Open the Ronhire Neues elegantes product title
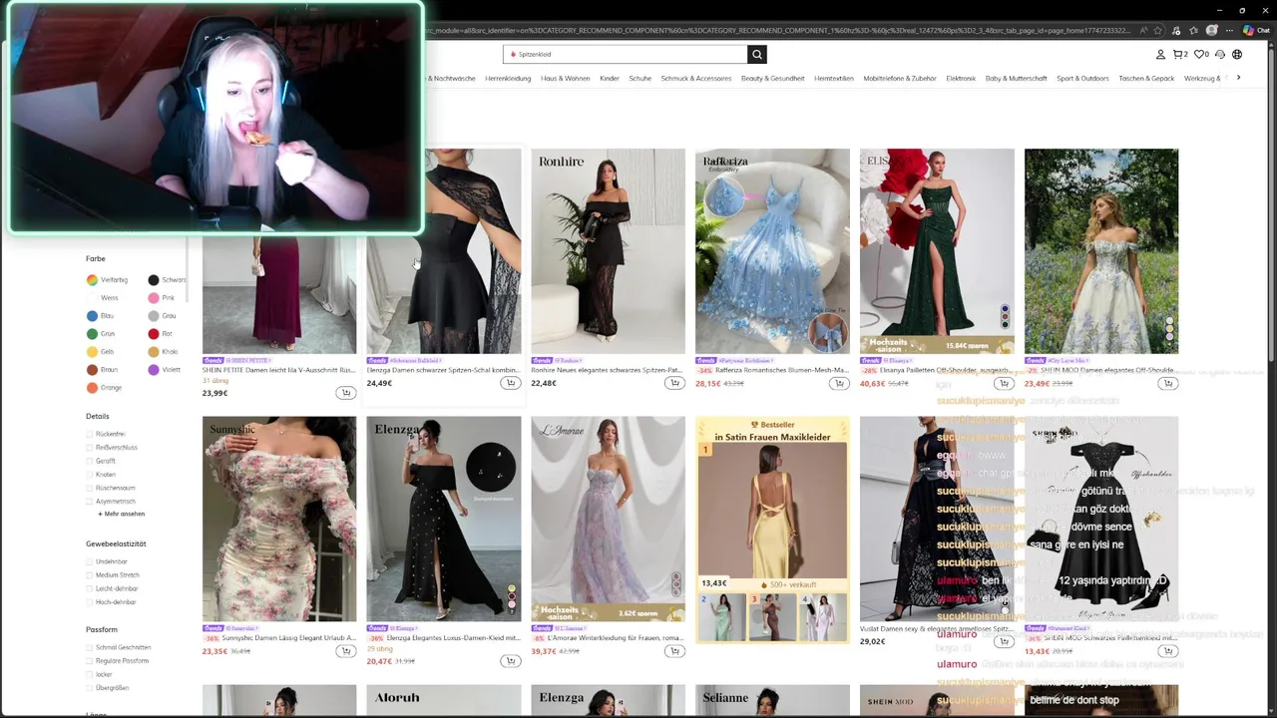The image size is (1277, 718). (x=606, y=370)
